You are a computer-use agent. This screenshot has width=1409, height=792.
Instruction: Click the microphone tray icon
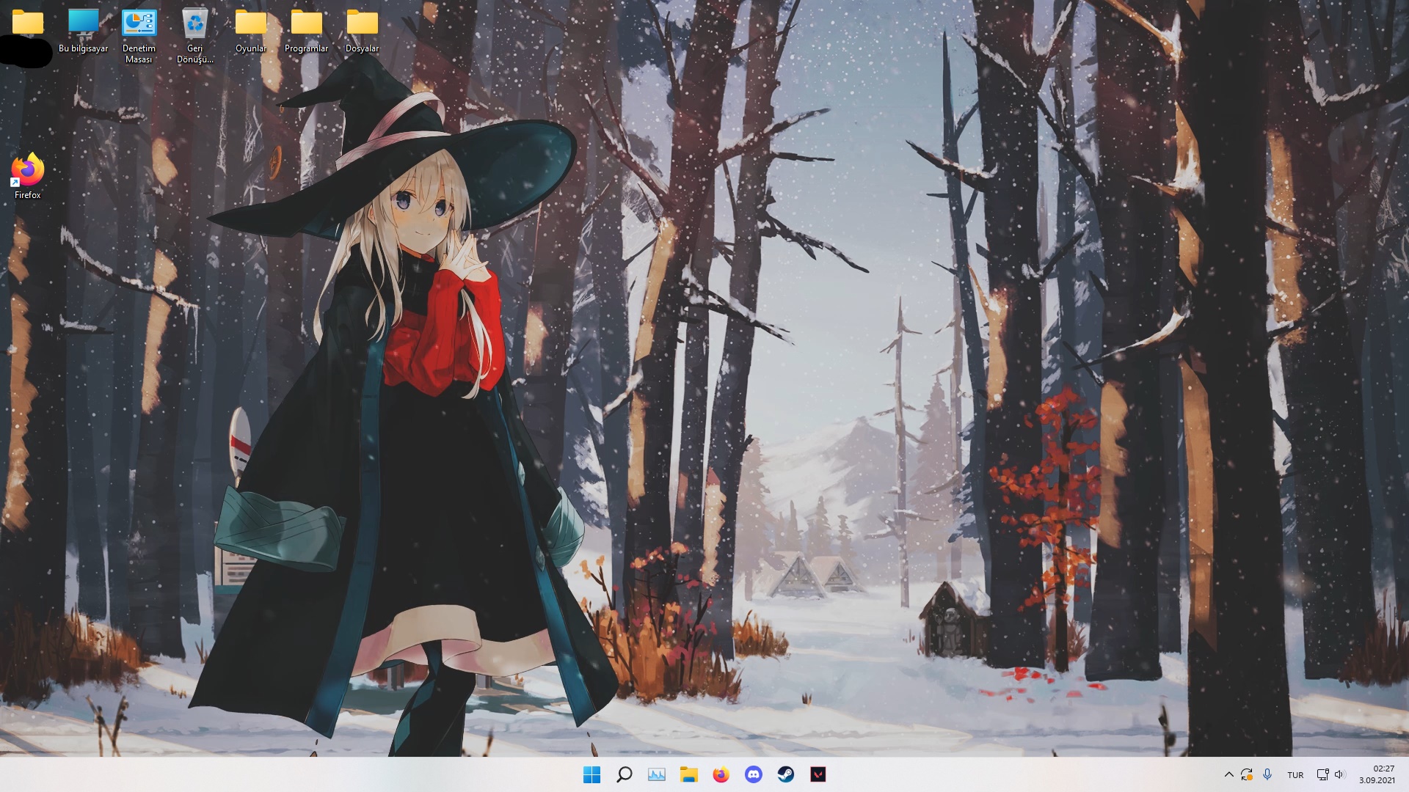(1267, 774)
